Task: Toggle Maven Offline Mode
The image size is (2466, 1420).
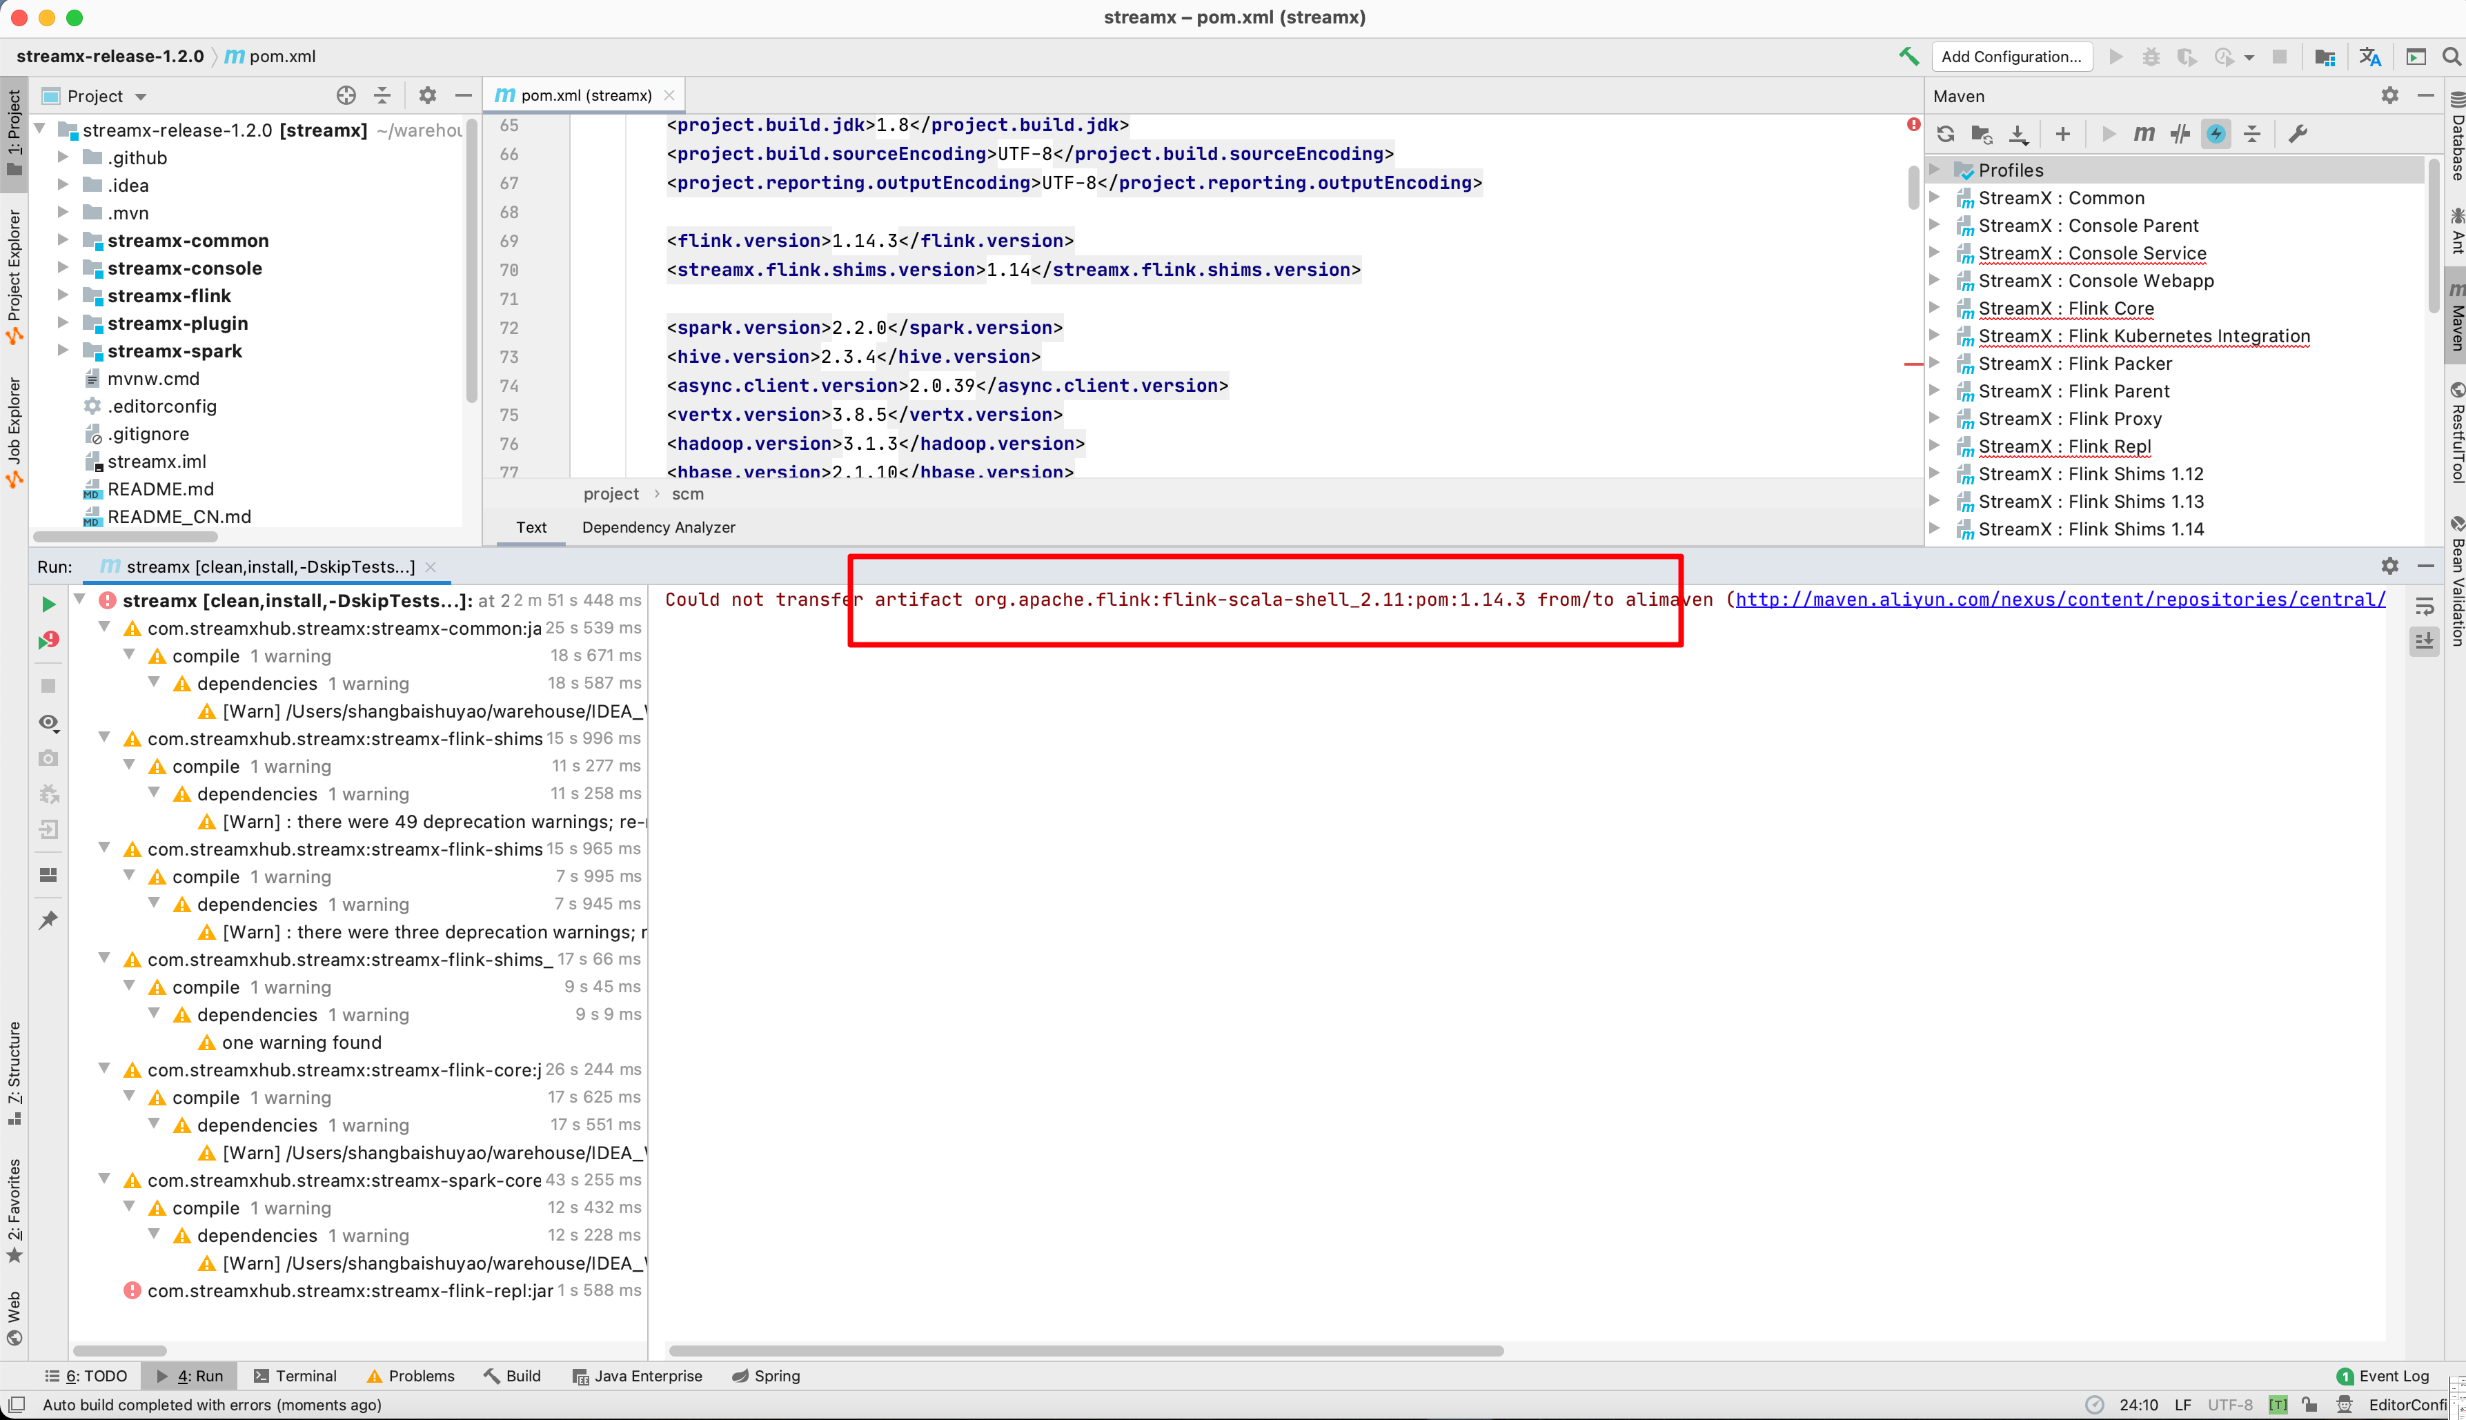Action: [2180, 135]
